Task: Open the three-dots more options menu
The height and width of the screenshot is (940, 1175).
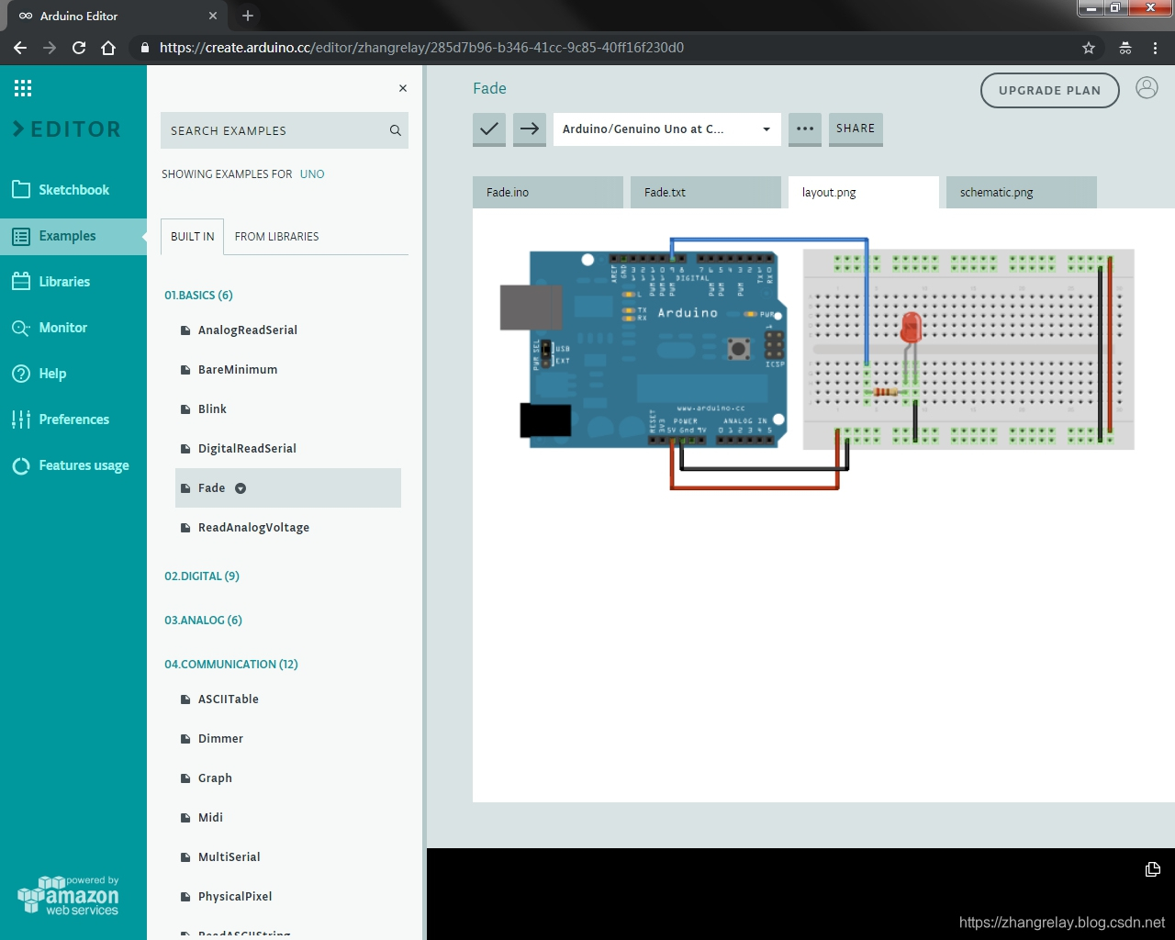Action: coord(805,129)
